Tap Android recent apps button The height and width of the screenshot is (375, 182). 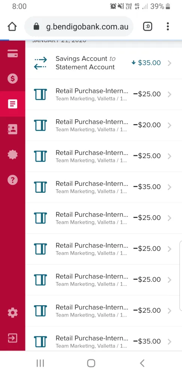(40, 363)
